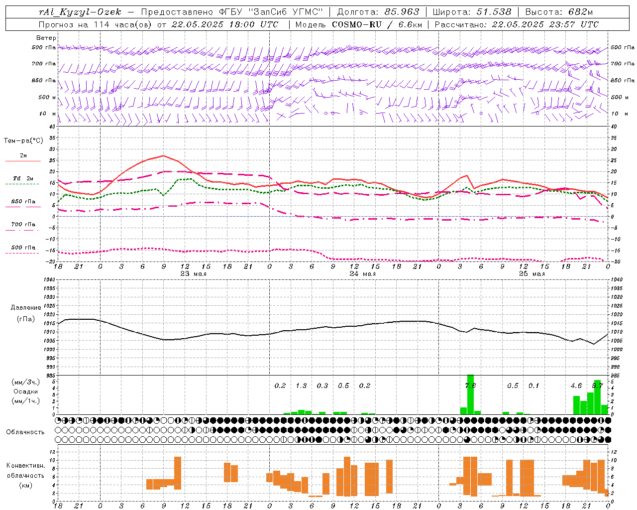Click the dotted pink line sample under 500 гПа legend
The height and width of the screenshot is (510, 637).
(23, 254)
